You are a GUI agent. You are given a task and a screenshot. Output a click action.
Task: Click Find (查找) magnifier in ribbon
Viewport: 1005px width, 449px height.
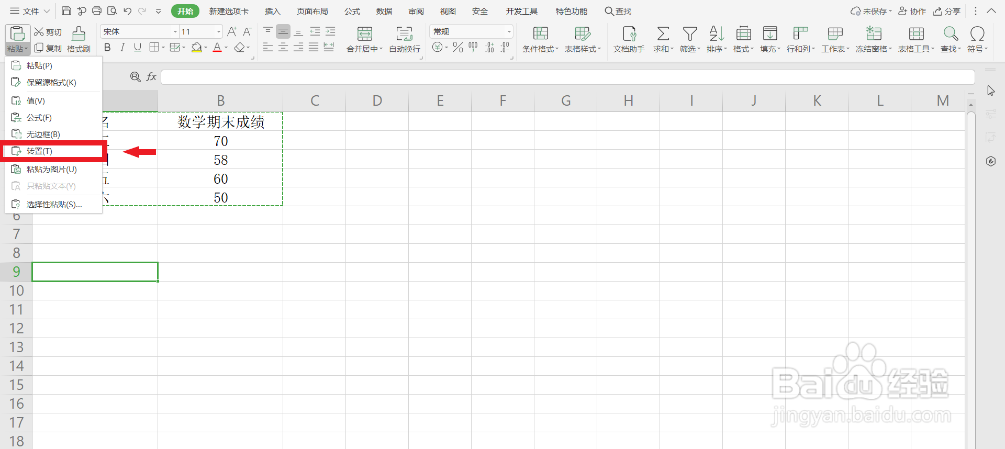coord(951,33)
